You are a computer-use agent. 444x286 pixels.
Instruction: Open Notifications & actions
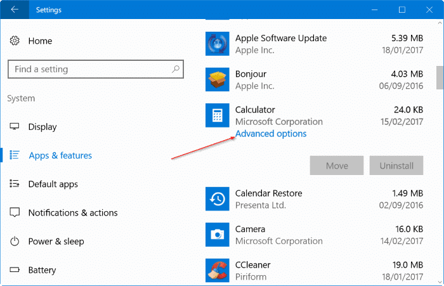point(73,212)
